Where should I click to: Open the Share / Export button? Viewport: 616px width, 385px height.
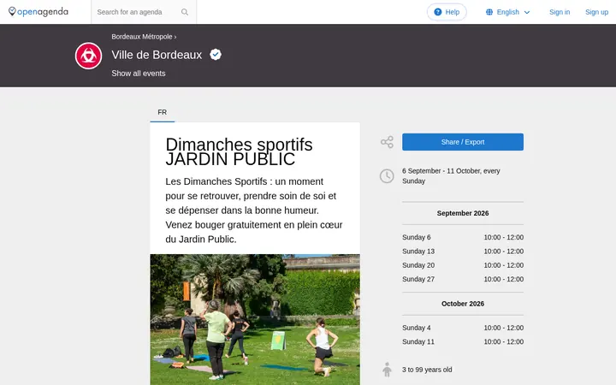tap(462, 142)
